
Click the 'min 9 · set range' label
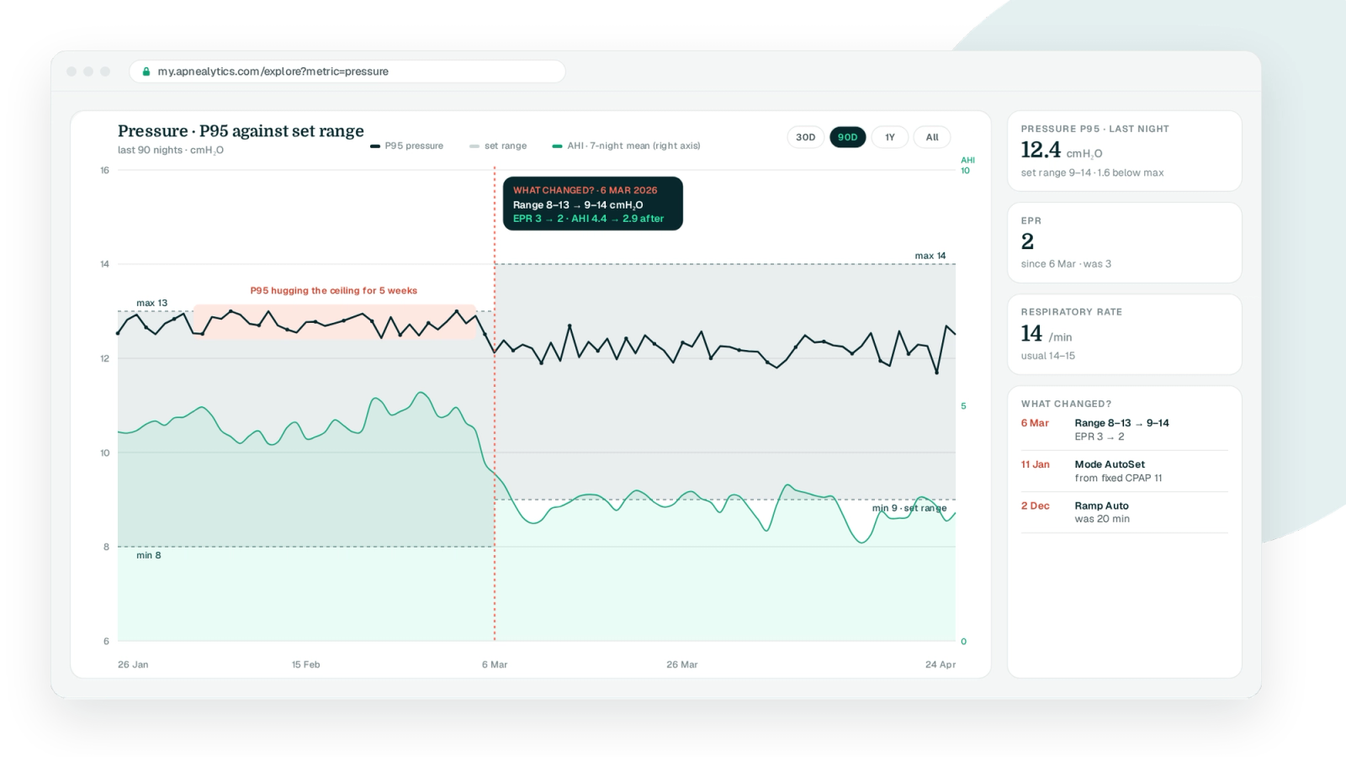(x=909, y=508)
